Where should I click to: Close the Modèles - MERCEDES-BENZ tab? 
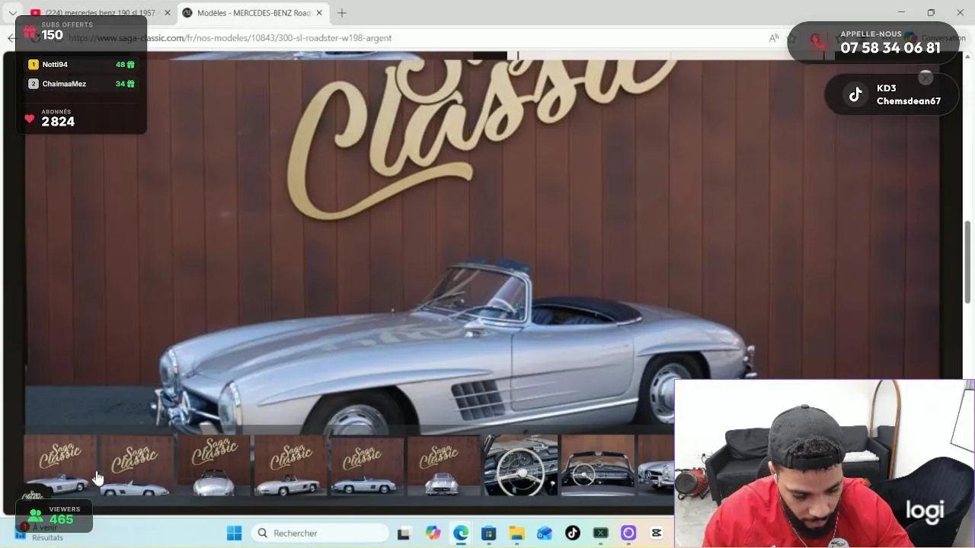pos(319,13)
